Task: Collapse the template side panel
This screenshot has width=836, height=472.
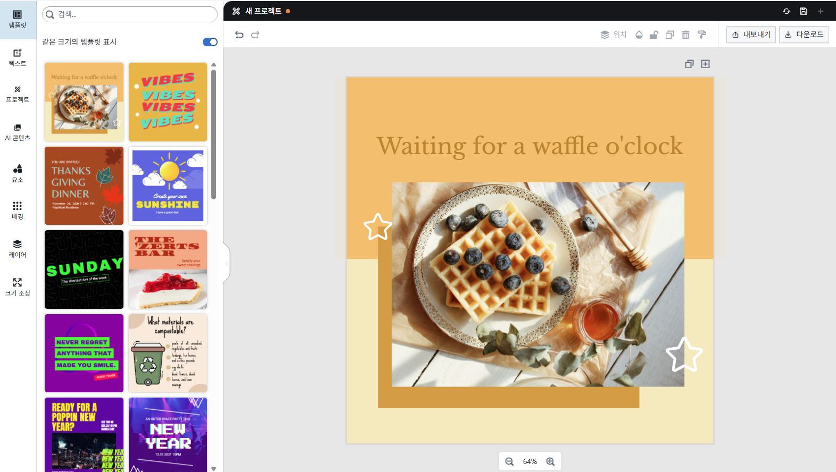Action: click(226, 263)
